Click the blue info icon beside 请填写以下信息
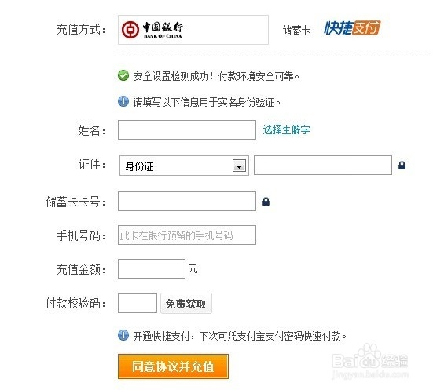Screen dimensions: 433x390 [123, 101]
